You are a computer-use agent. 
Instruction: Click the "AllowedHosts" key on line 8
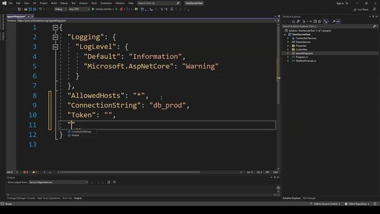(x=96, y=96)
